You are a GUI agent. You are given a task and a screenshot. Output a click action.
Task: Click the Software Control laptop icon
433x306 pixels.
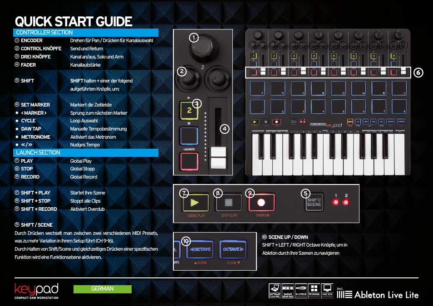pyautogui.click(x=275, y=291)
